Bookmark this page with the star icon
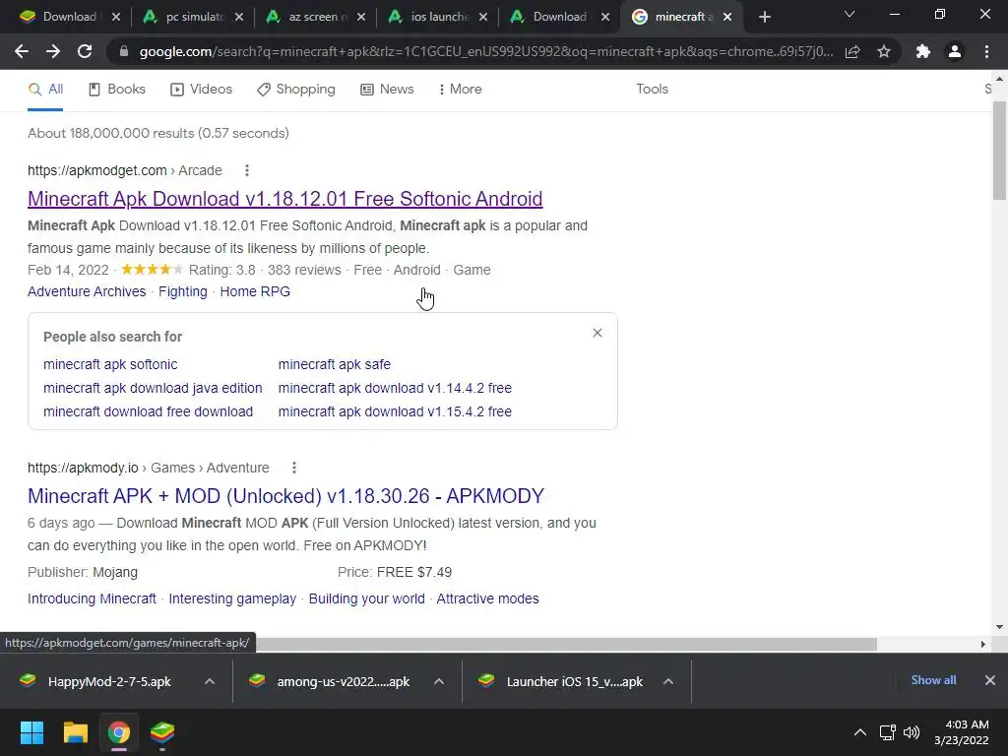The width and height of the screenshot is (1008, 756). click(884, 51)
